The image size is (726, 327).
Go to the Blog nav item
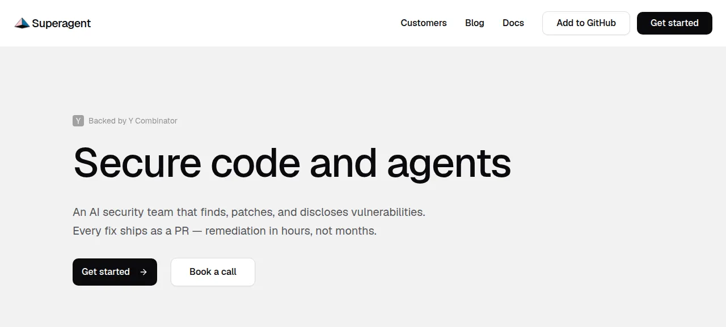(475, 23)
